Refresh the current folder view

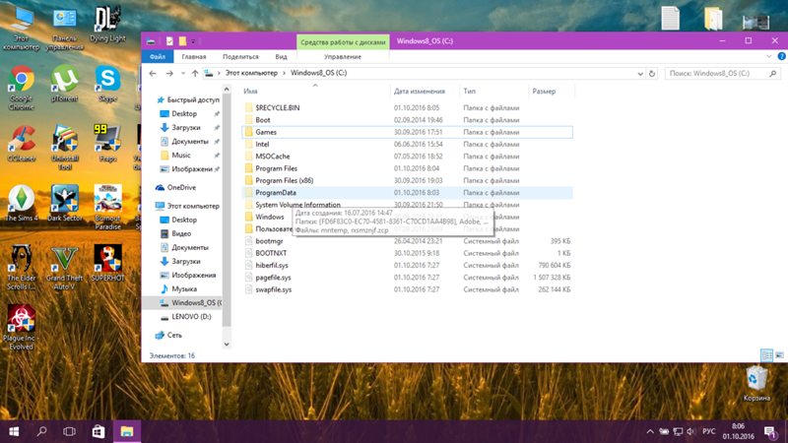click(652, 74)
